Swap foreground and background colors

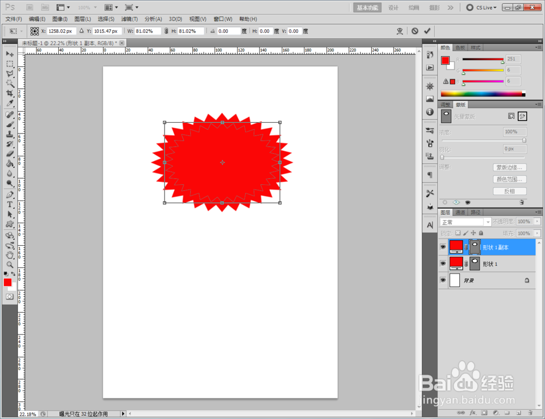click(13, 274)
